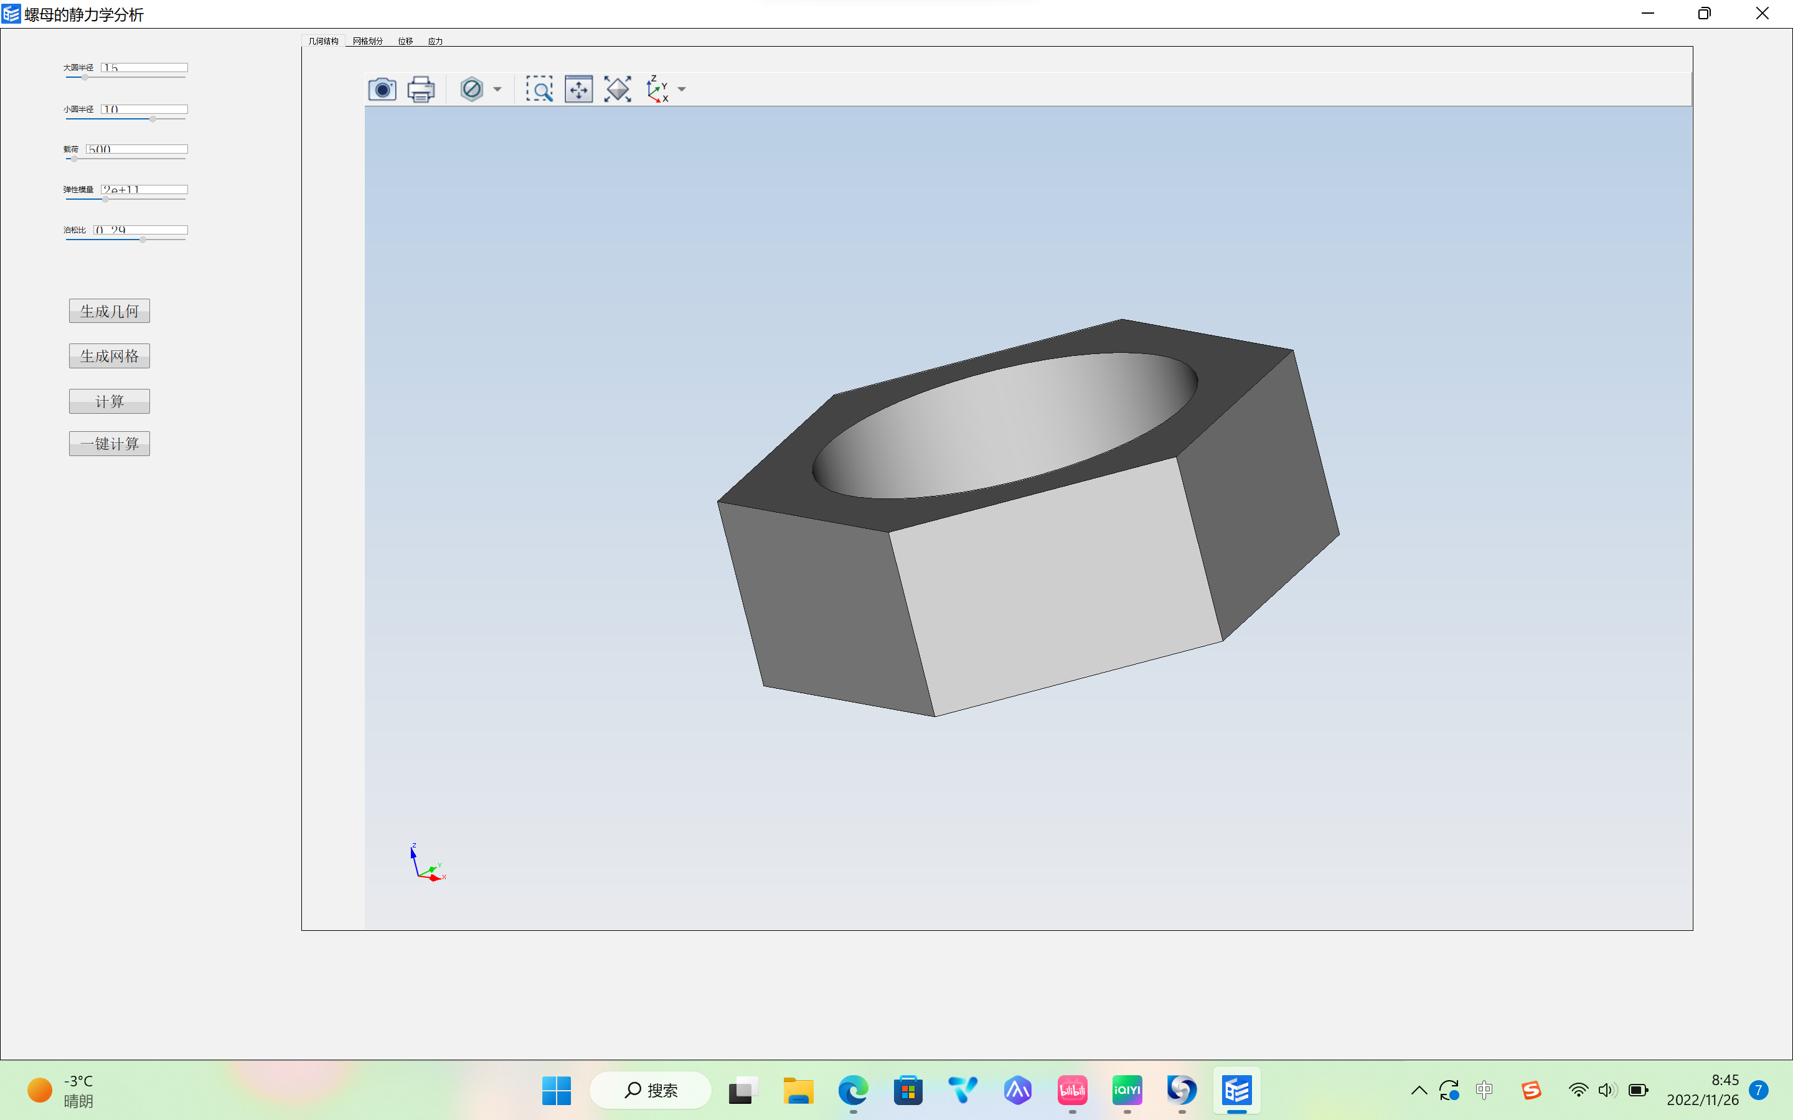Center the view on the plot
Screen dimensions: 1793x1120
[x=578, y=89]
